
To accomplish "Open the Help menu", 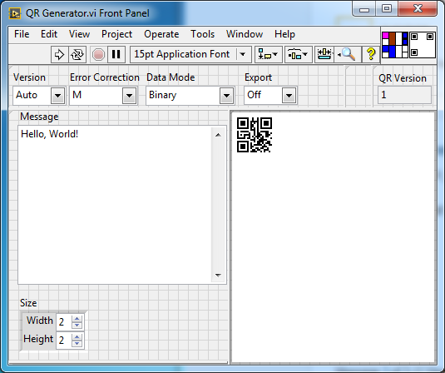I will point(284,34).
